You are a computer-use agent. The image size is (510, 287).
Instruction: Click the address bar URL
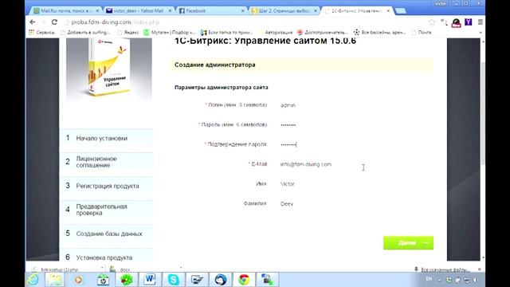[x=115, y=22]
